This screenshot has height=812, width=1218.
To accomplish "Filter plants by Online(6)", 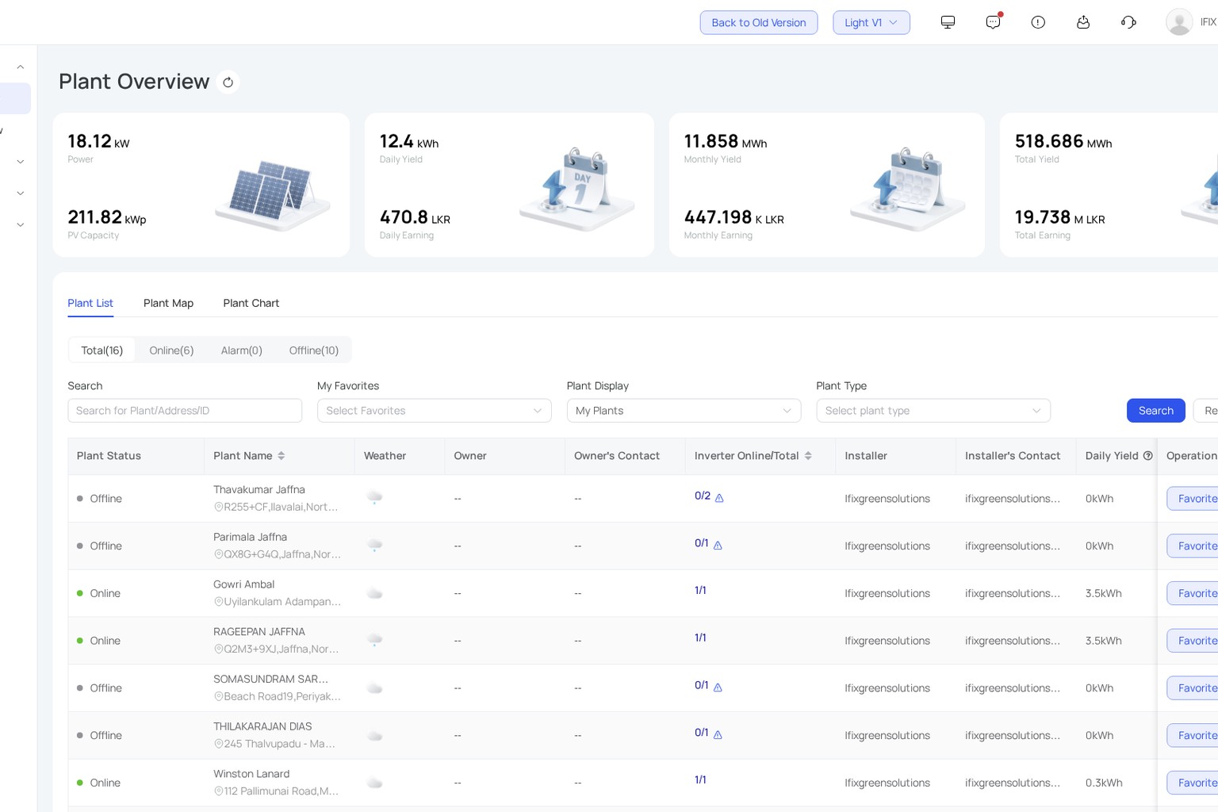I will 171,350.
